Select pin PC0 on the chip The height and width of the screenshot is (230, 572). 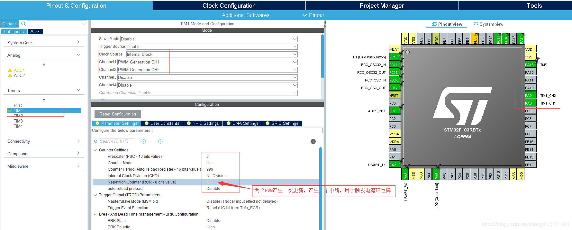(395, 103)
